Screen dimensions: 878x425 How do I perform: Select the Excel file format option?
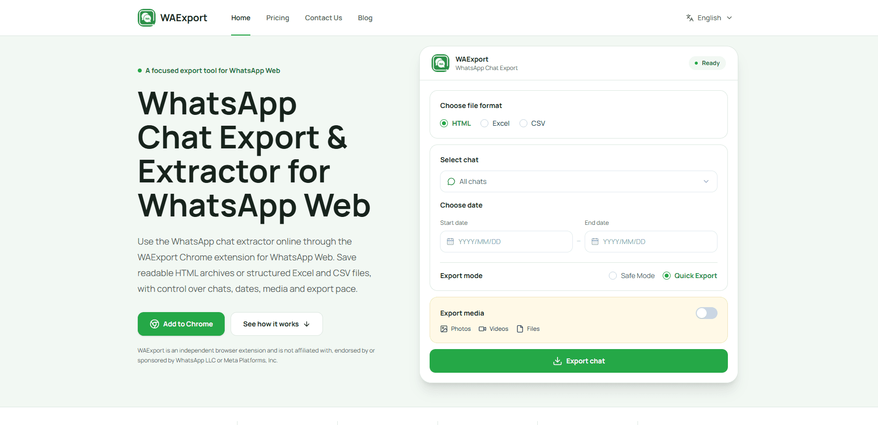pos(495,123)
